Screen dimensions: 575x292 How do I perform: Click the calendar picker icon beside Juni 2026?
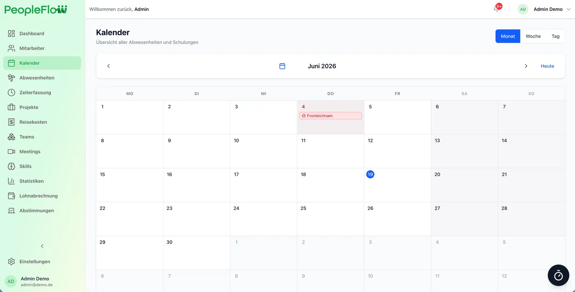pyautogui.click(x=282, y=66)
